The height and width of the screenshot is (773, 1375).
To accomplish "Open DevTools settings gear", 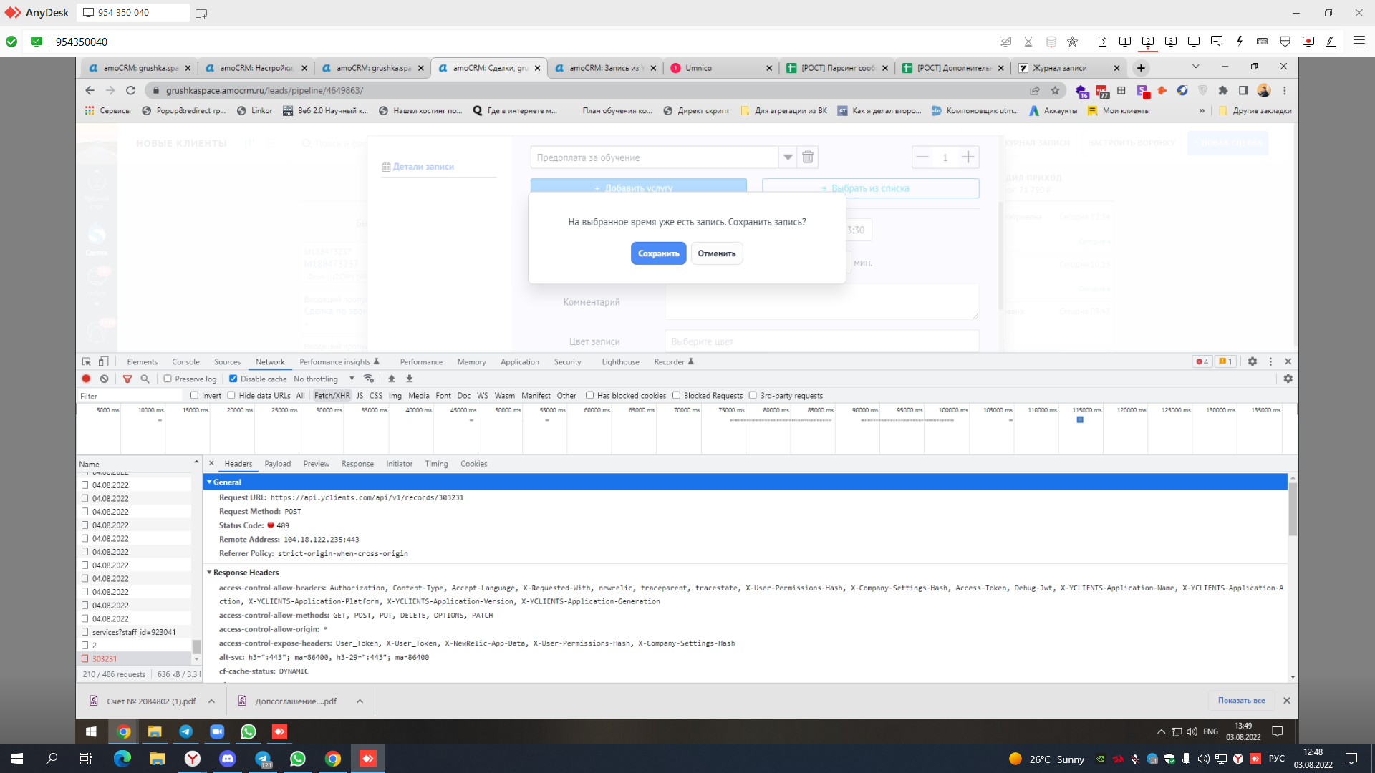I will pyautogui.click(x=1253, y=362).
